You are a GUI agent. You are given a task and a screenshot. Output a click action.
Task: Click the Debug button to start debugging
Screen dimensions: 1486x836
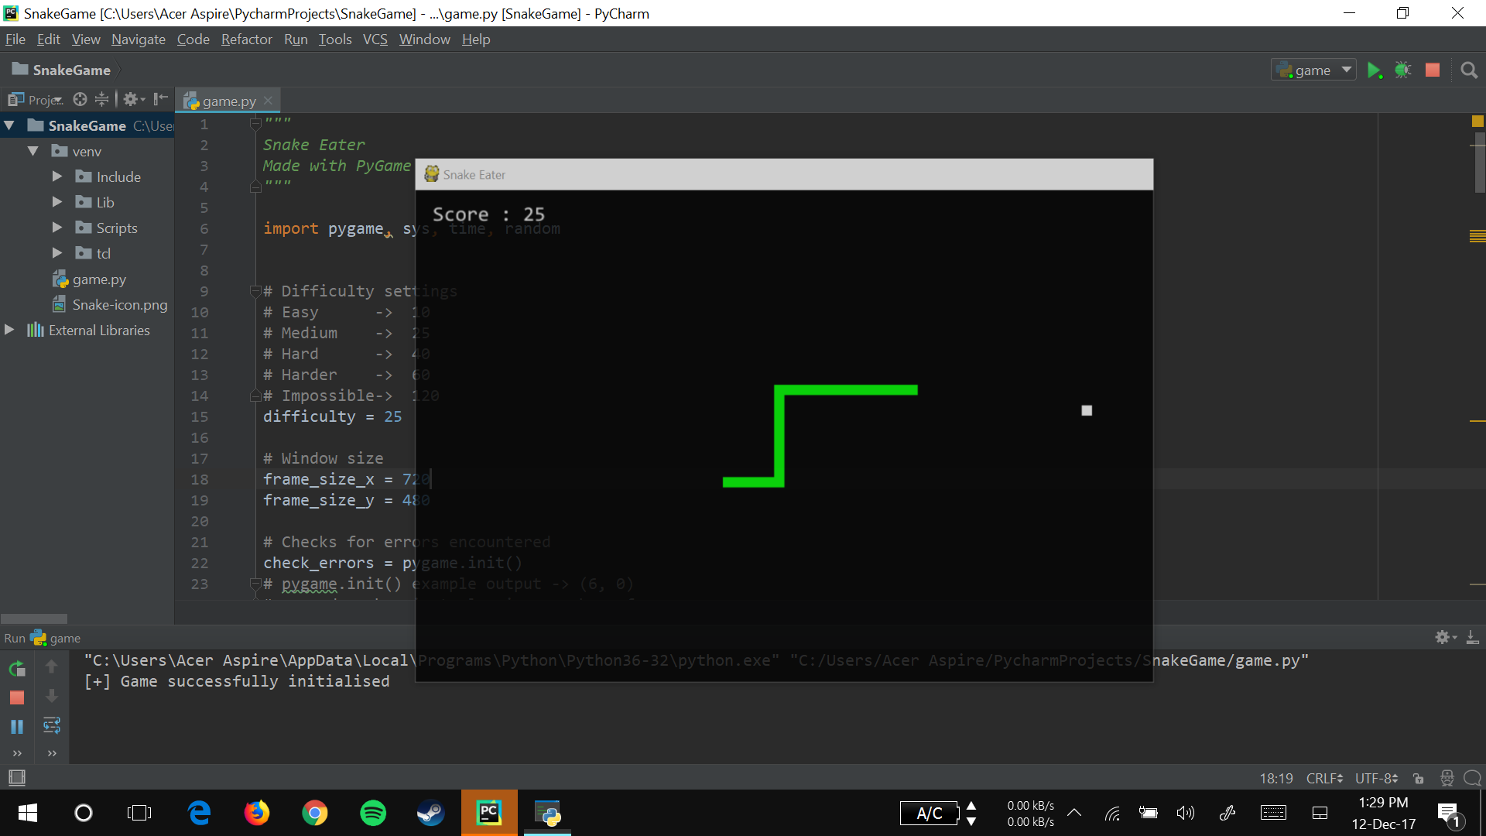point(1402,70)
